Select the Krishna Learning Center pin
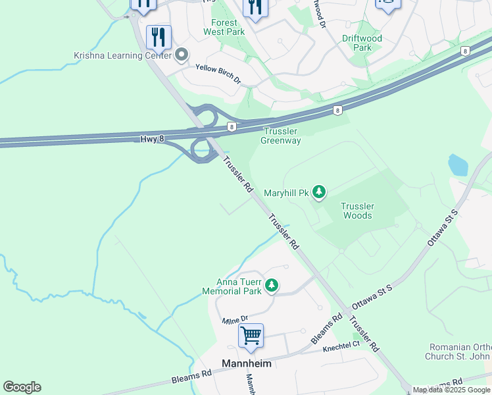Viewport: 492px width, 395px height. click(x=181, y=55)
